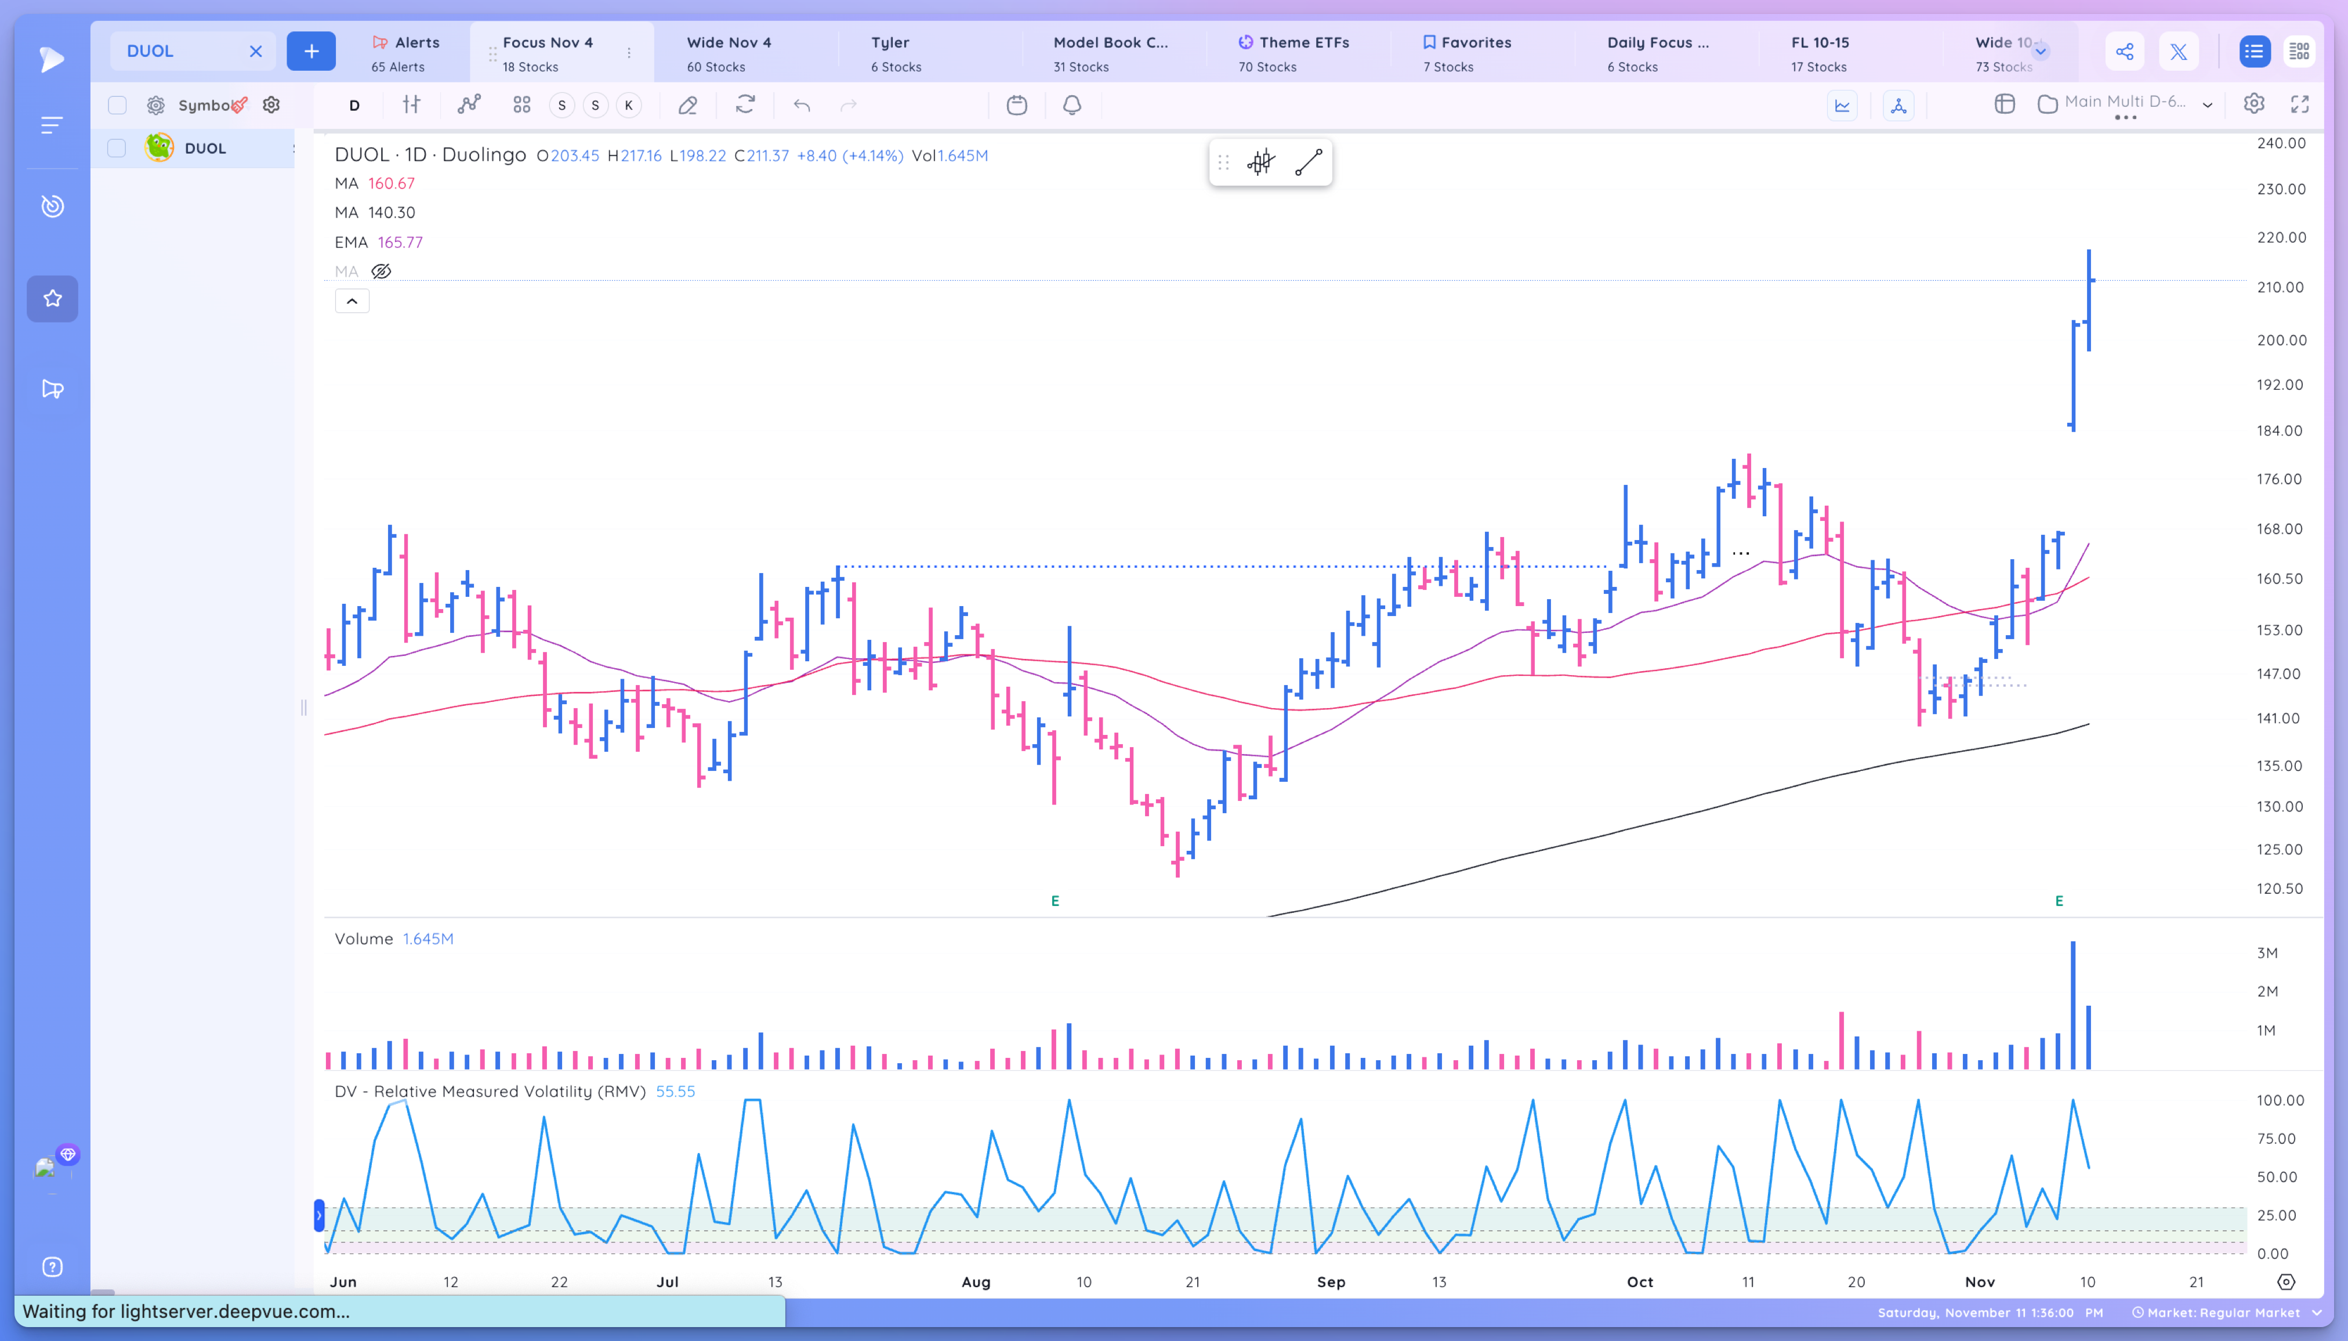The width and height of the screenshot is (2348, 1341).
Task: Open settings gear right of Symbol header
Action: click(x=271, y=105)
